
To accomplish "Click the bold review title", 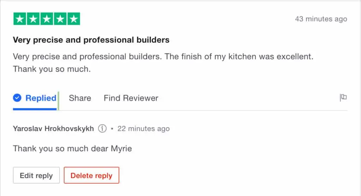I will click(x=91, y=40).
